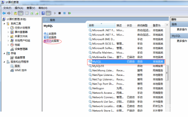Select the Network Access service row
Viewport: 188px width, 117px height.
[126, 93]
